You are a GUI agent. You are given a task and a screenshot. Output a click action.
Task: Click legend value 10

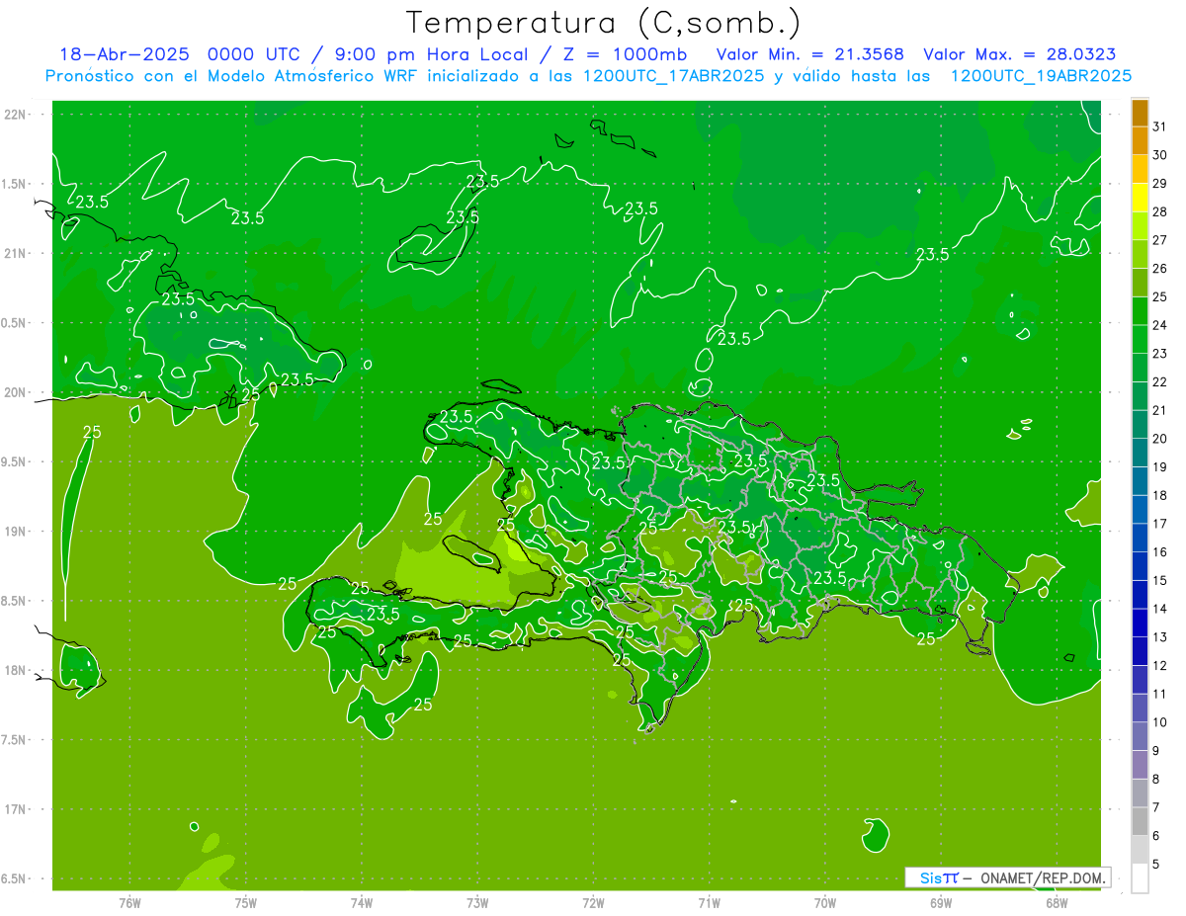pos(1159,722)
